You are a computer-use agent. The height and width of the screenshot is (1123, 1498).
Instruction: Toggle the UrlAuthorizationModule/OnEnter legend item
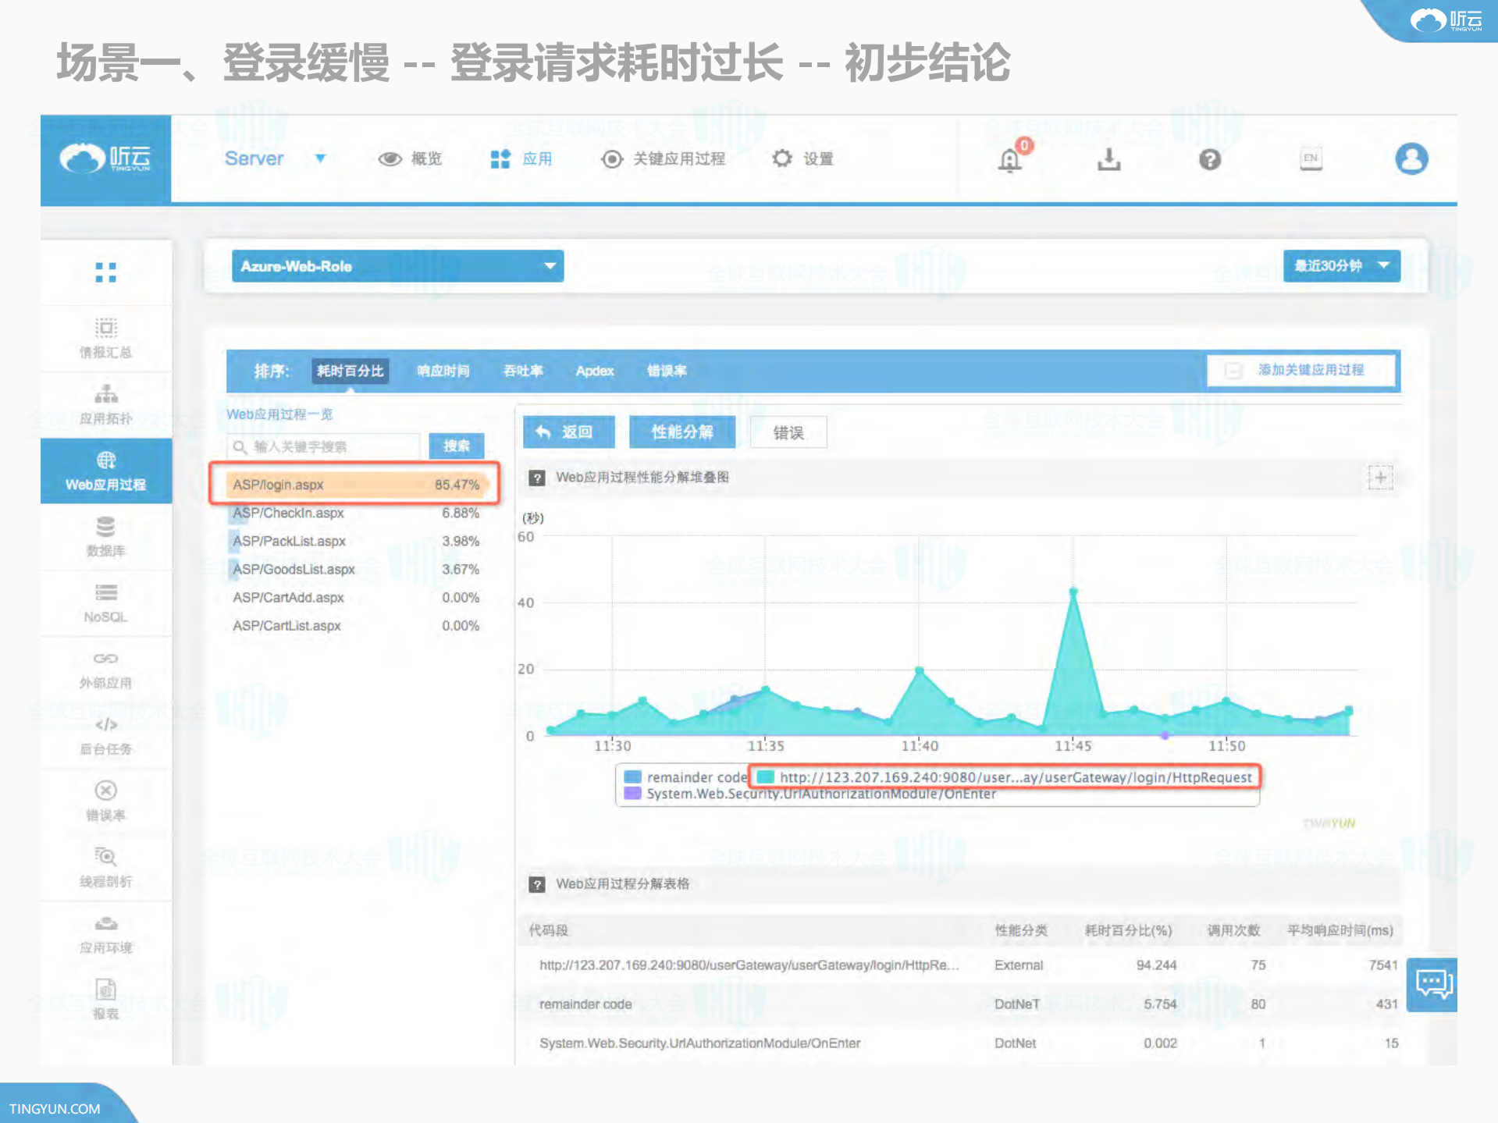point(820,794)
